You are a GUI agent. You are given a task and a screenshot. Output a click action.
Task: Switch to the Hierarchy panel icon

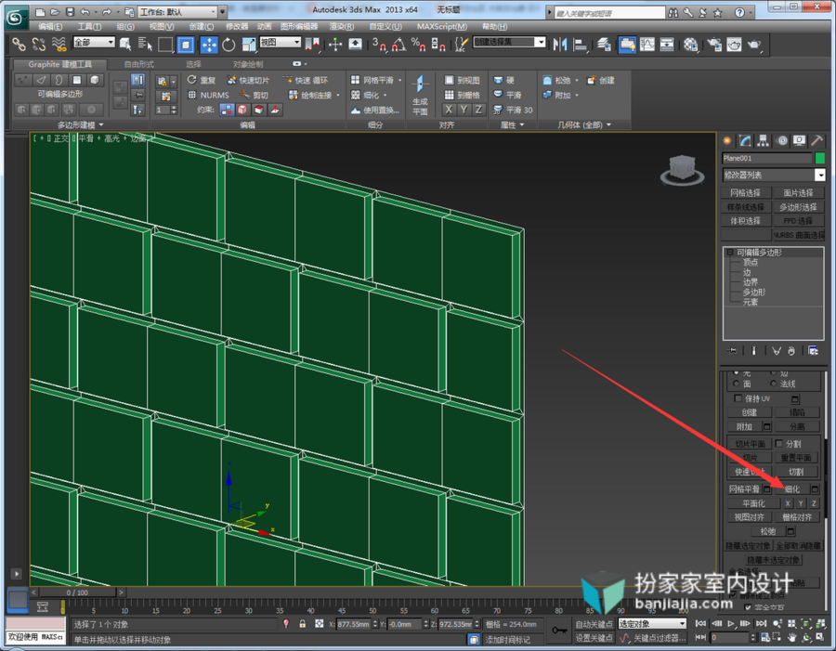[x=764, y=141]
